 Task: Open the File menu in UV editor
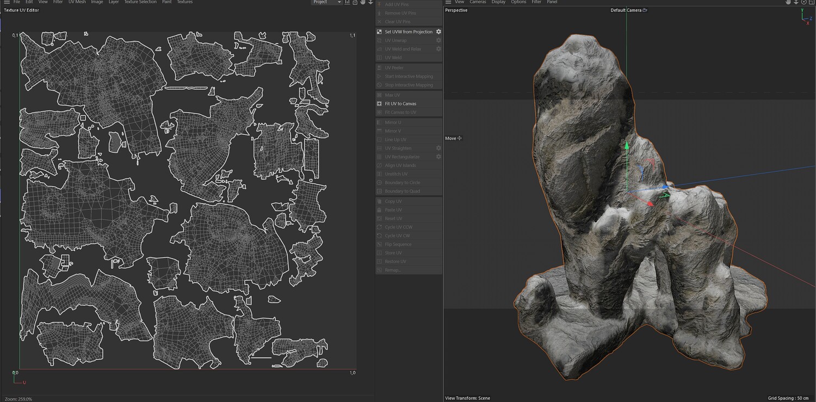pyautogui.click(x=17, y=2)
